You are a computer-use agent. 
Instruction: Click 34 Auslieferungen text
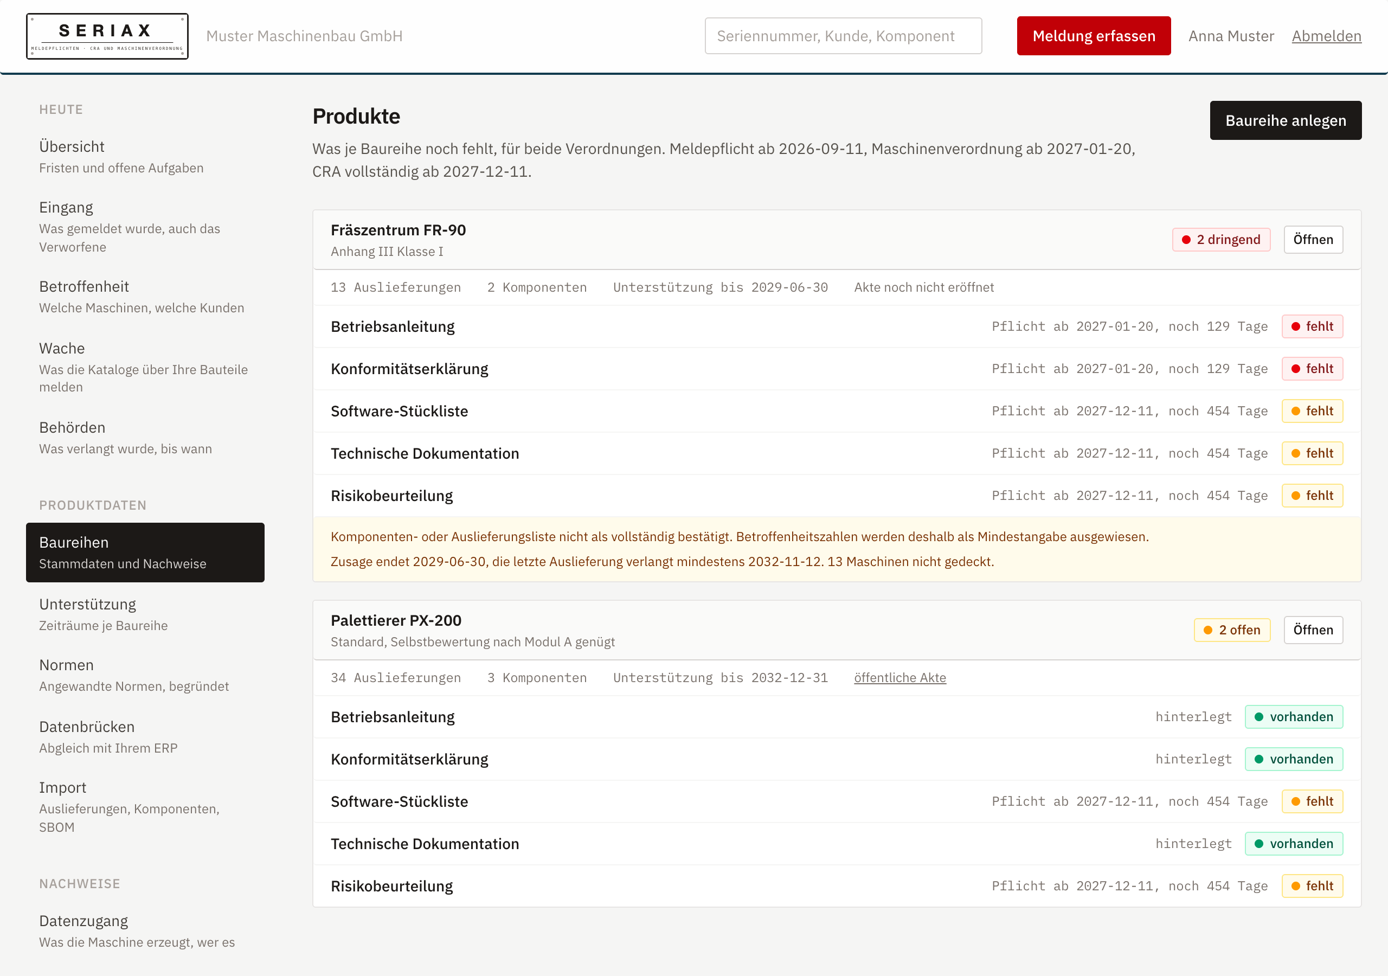tap(395, 677)
